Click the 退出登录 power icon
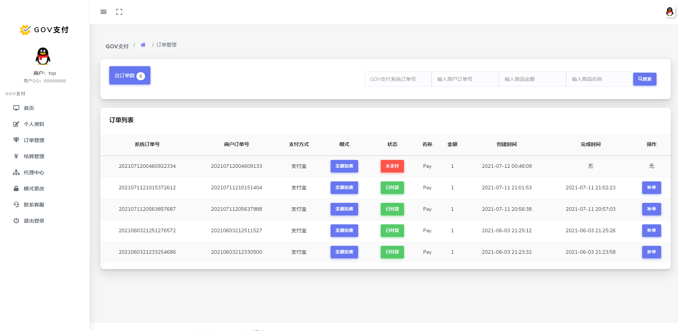The image size is (678, 331). coord(16,220)
